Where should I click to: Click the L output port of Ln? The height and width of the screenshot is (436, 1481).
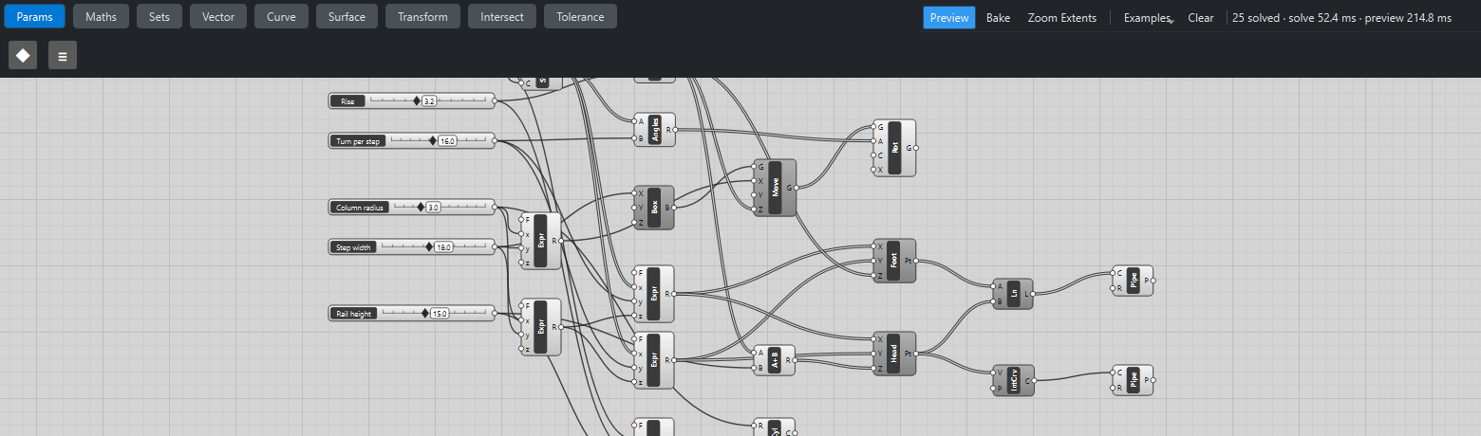(x=1034, y=294)
